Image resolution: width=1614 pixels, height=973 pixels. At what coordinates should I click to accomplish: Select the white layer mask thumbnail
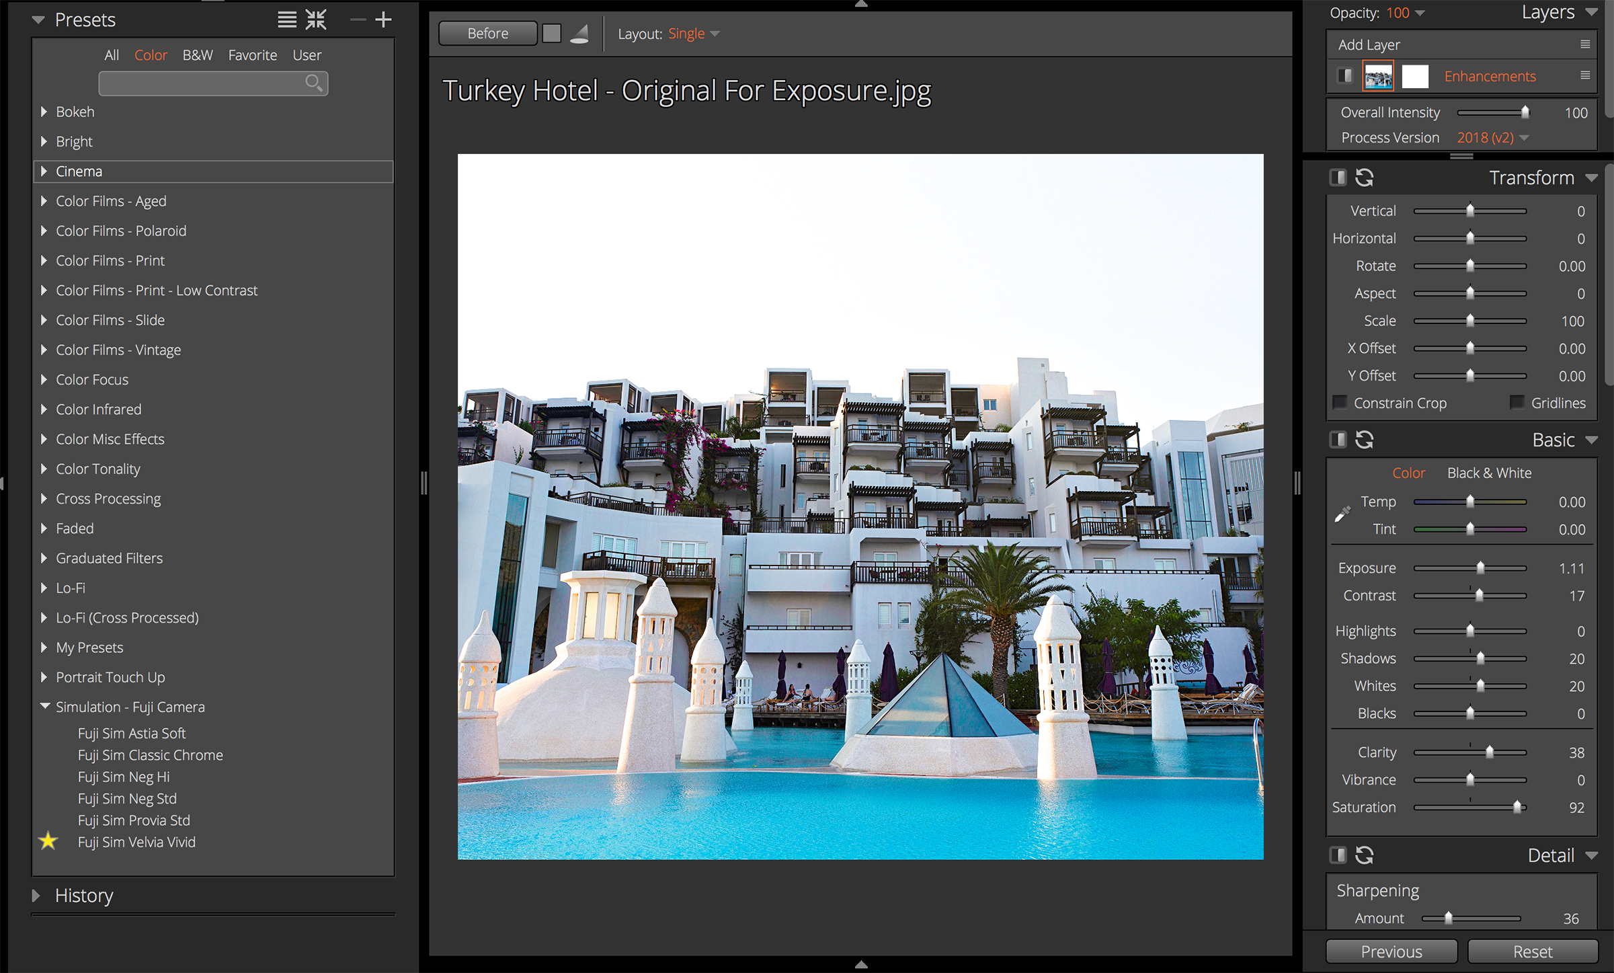point(1415,76)
